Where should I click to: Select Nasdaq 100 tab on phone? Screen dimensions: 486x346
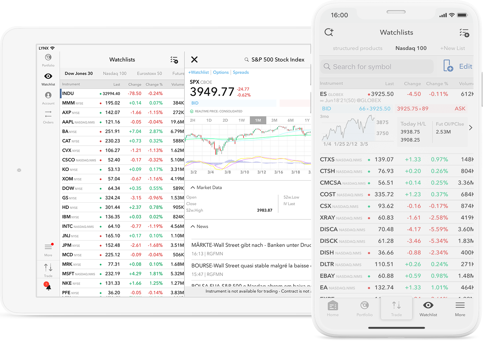411,48
